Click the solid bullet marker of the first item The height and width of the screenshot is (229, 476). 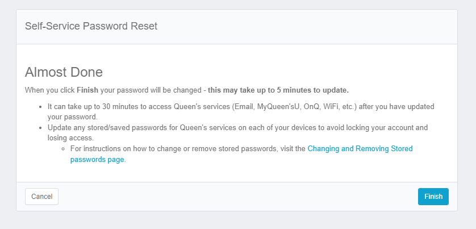coord(41,106)
